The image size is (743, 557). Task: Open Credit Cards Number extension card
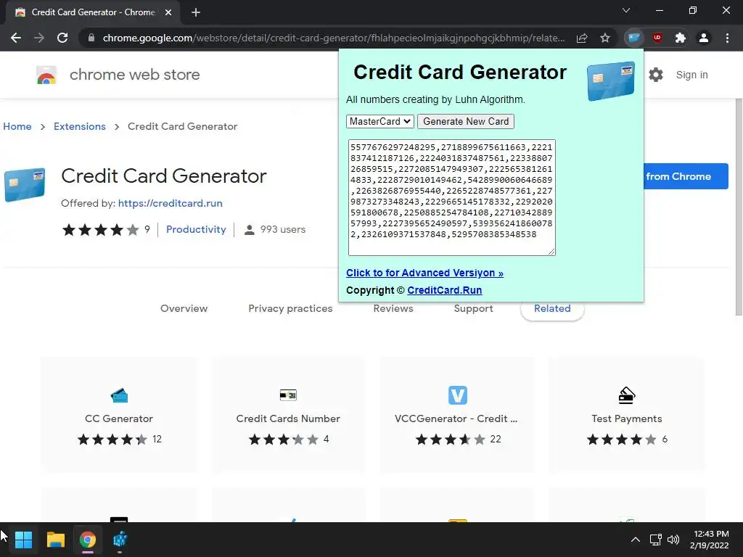288,414
